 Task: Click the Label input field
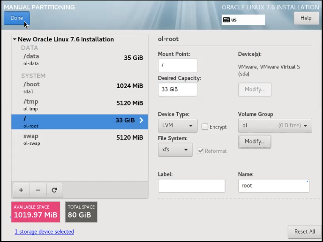click(192, 186)
